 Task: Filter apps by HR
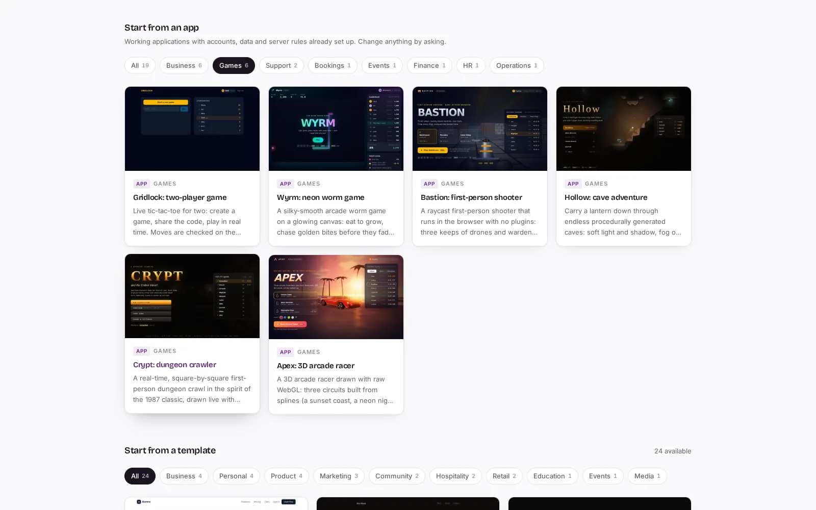pos(471,65)
